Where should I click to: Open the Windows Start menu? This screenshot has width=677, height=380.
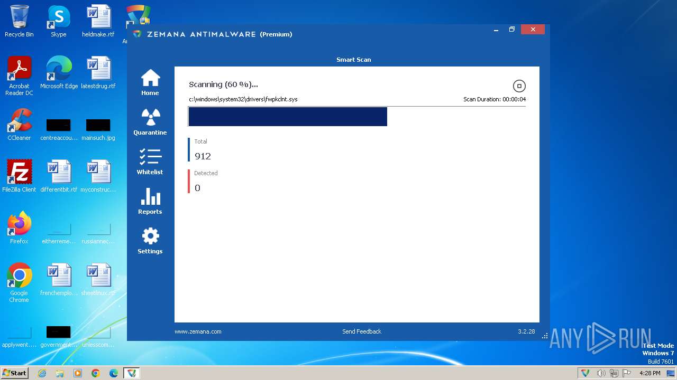pos(14,373)
